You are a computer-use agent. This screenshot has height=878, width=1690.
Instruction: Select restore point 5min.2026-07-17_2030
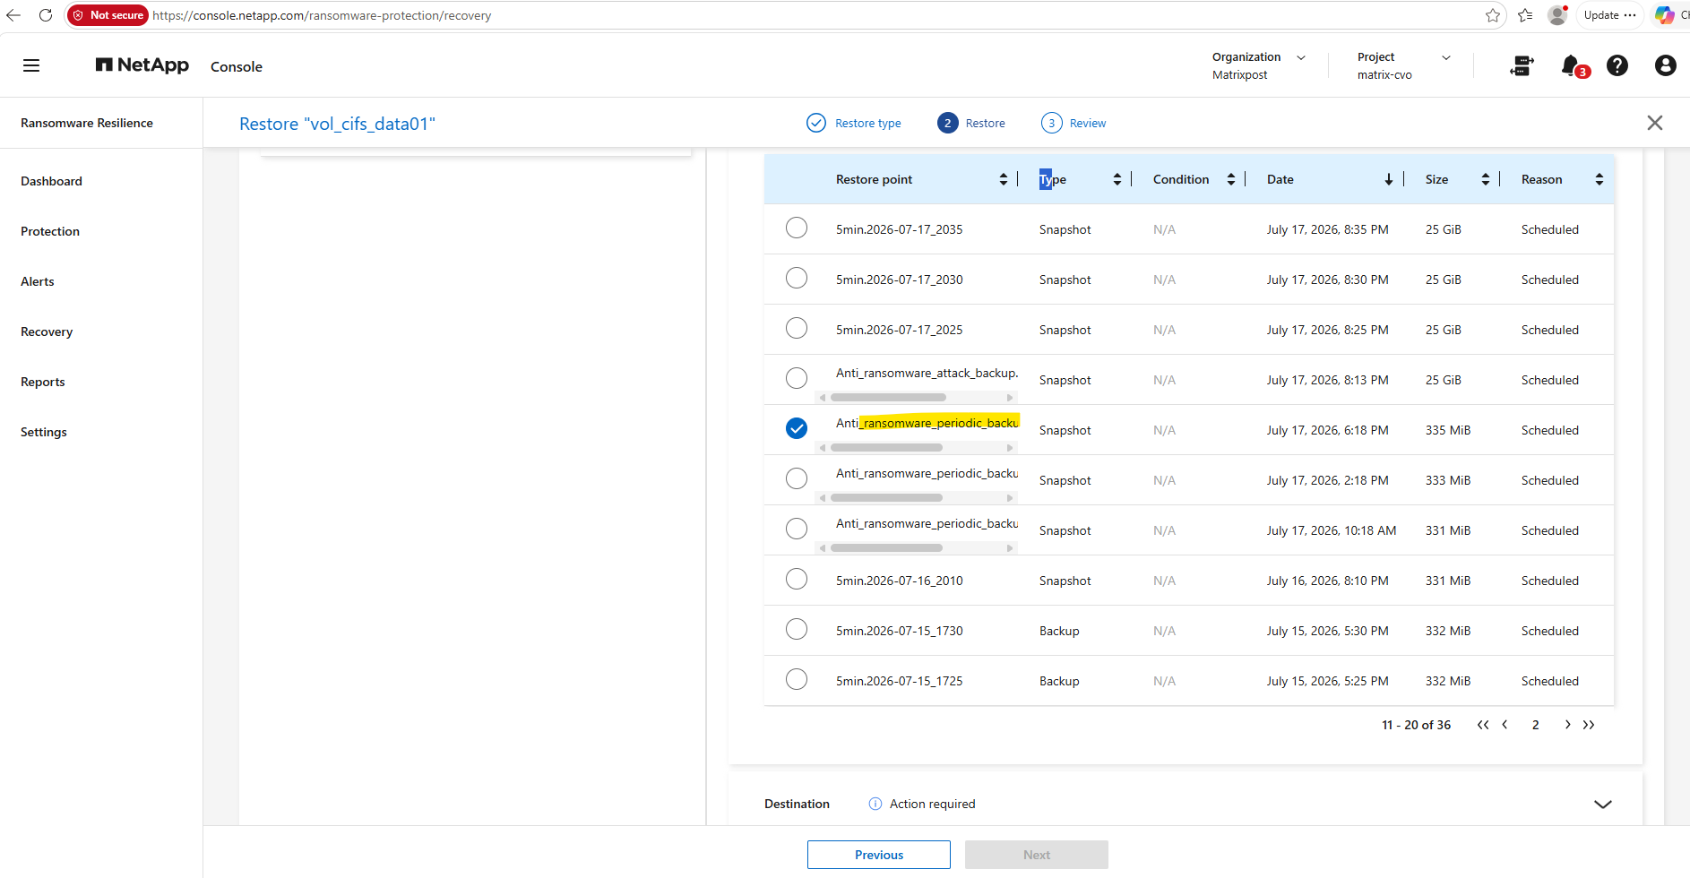(797, 278)
